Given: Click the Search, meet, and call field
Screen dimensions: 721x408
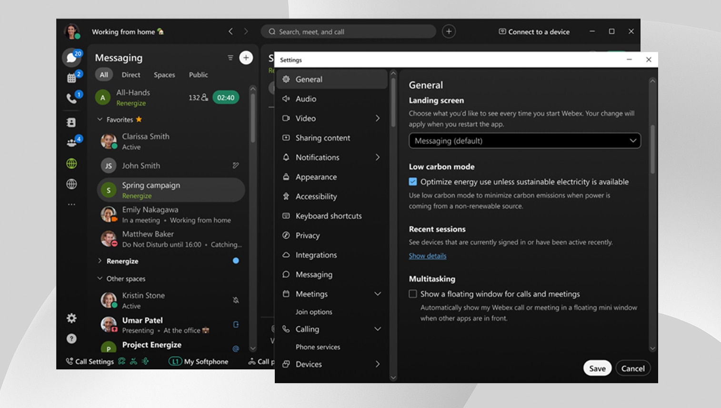Looking at the screenshot, I should 348,31.
